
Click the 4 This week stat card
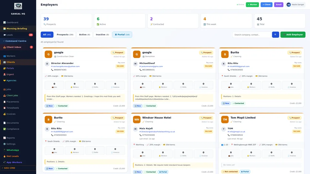click(x=226, y=21)
